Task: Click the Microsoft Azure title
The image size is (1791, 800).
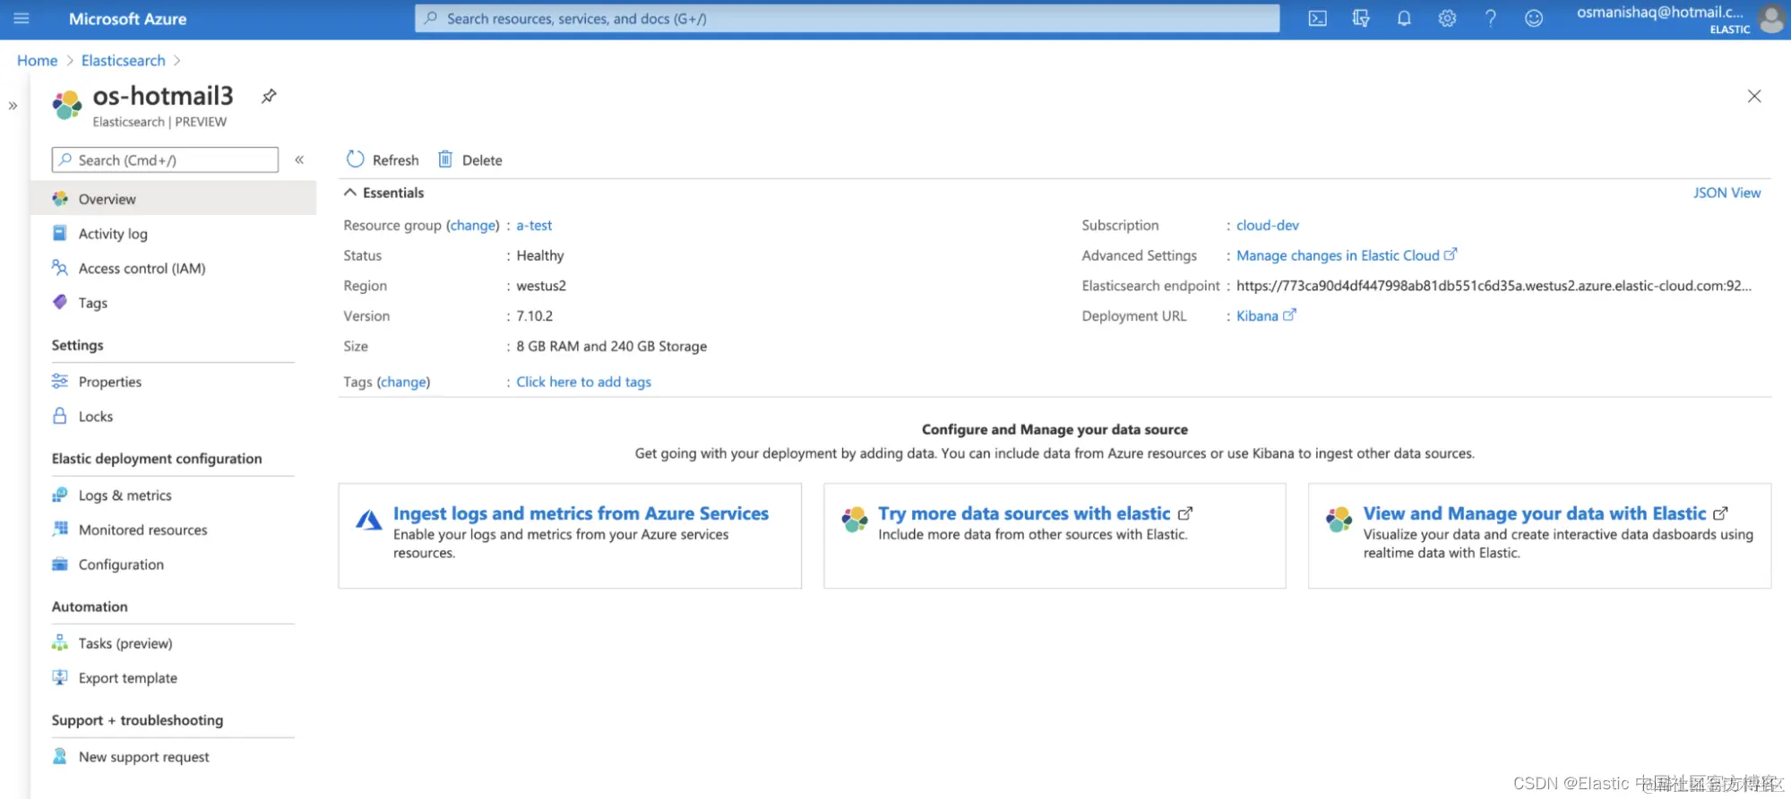Action: coord(127,19)
